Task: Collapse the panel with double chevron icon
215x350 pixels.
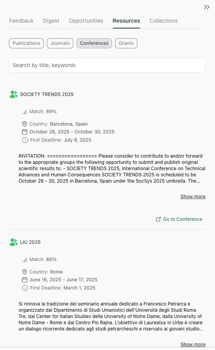Action: (207, 7)
